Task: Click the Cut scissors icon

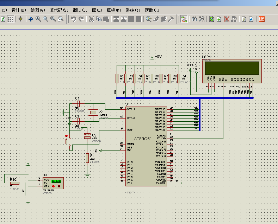Action: click(x=91, y=19)
